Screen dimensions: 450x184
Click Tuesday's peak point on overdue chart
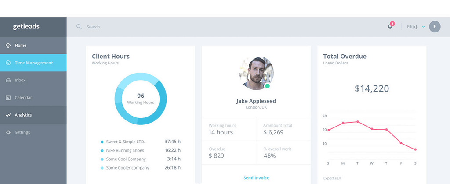click(358, 122)
